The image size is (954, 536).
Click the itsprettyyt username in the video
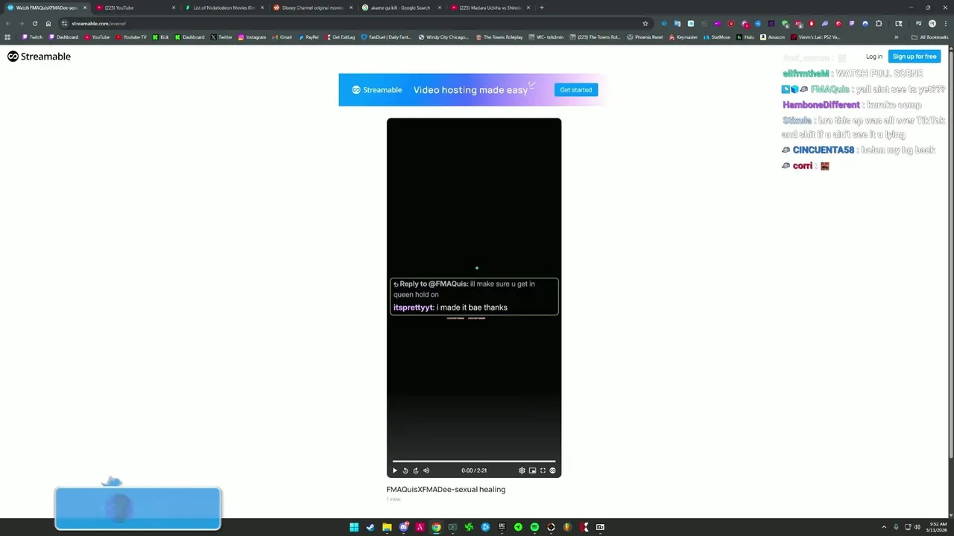click(x=414, y=307)
